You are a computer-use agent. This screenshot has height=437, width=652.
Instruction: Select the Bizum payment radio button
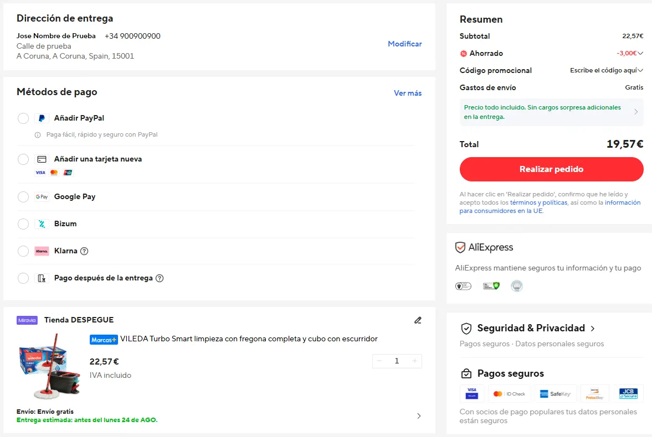point(23,224)
